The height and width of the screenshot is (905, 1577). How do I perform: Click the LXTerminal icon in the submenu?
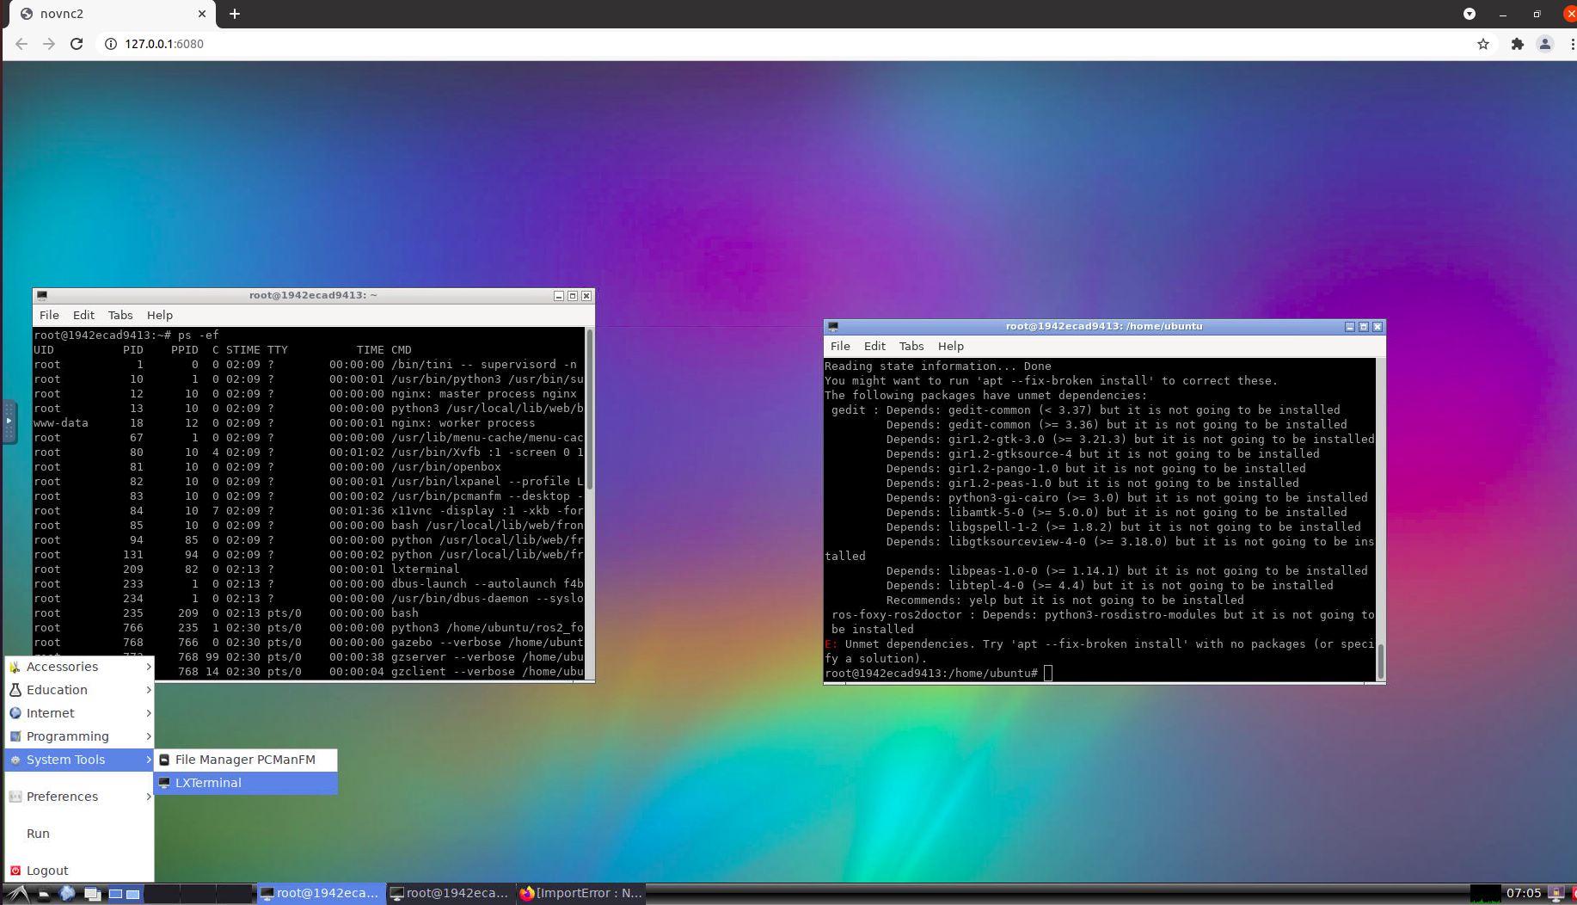click(x=164, y=783)
